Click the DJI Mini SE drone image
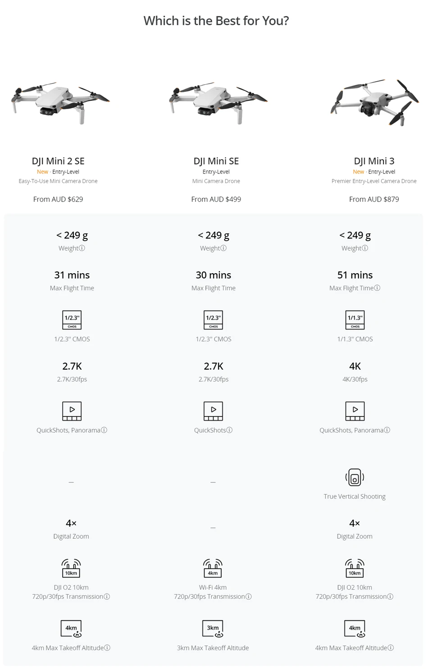Screen dimensions: 428x669 click(x=218, y=102)
